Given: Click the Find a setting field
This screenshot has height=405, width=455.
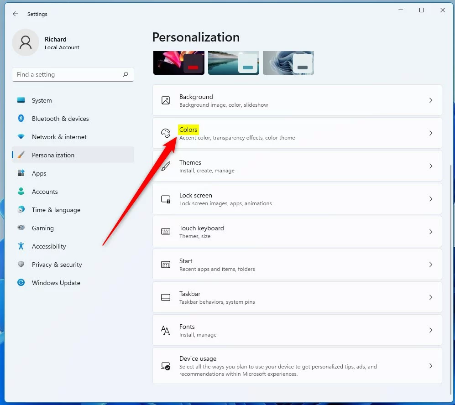Looking at the screenshot, I should pyautogui.click(x=73, y=74).
